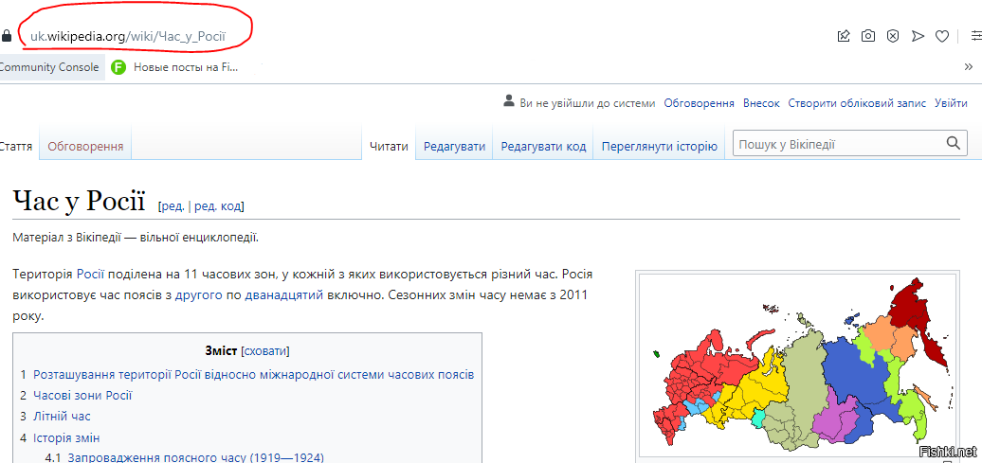
Task: Switch to the Обговорення article tab
Action: pos(86,147)
